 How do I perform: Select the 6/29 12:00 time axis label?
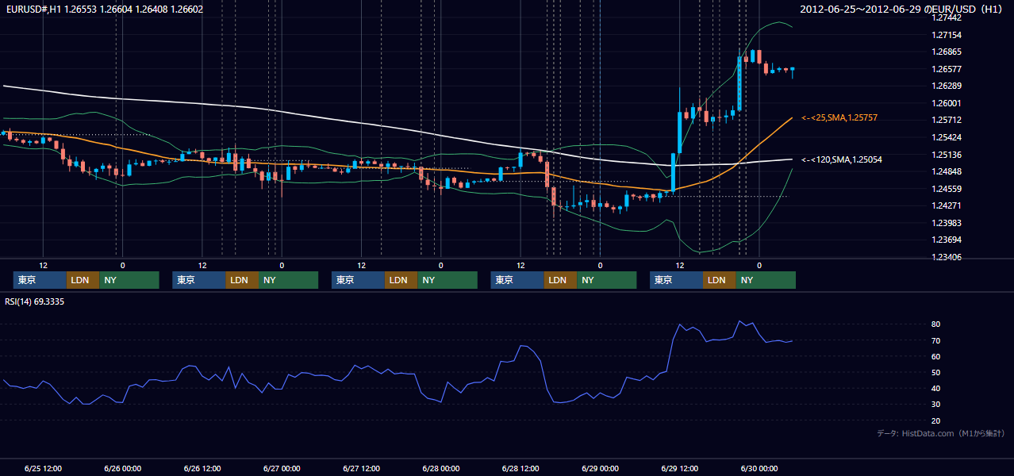click(679, 468)
